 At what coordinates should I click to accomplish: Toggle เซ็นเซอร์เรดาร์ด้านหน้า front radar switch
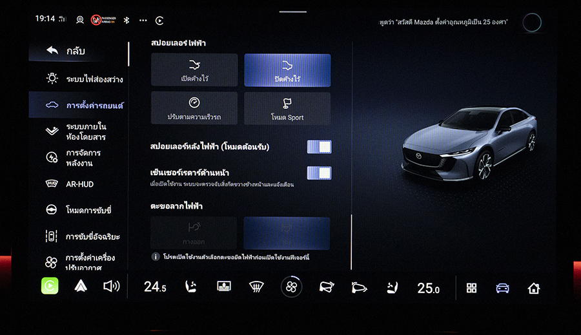[x=319, y=173]
